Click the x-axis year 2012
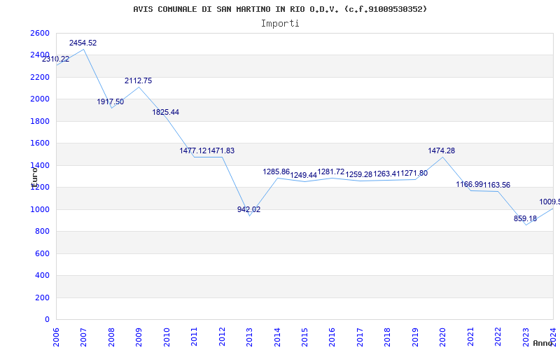Viewport: 560px width, 350px height. 222,337
